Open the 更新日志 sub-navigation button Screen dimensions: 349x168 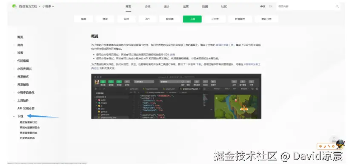[x=266, y=19]
